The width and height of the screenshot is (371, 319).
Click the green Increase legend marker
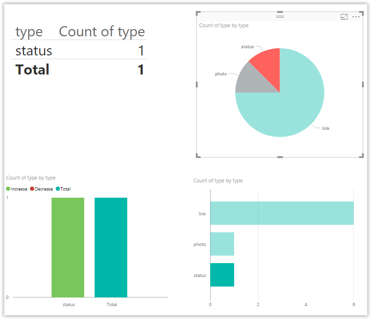8,189
